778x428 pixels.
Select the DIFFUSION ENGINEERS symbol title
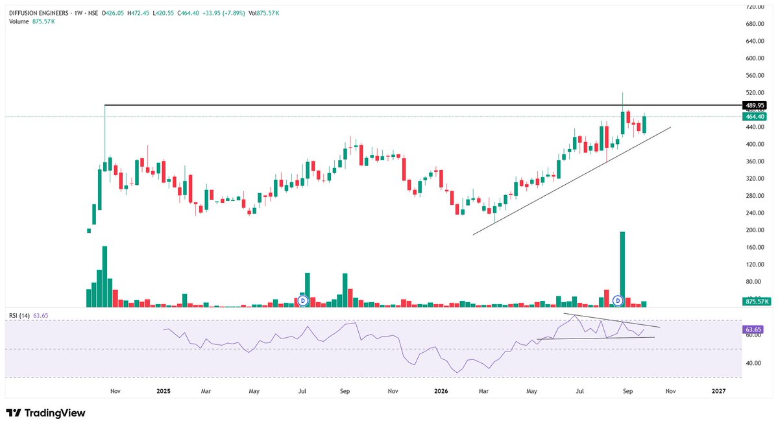tap(39, 14)
